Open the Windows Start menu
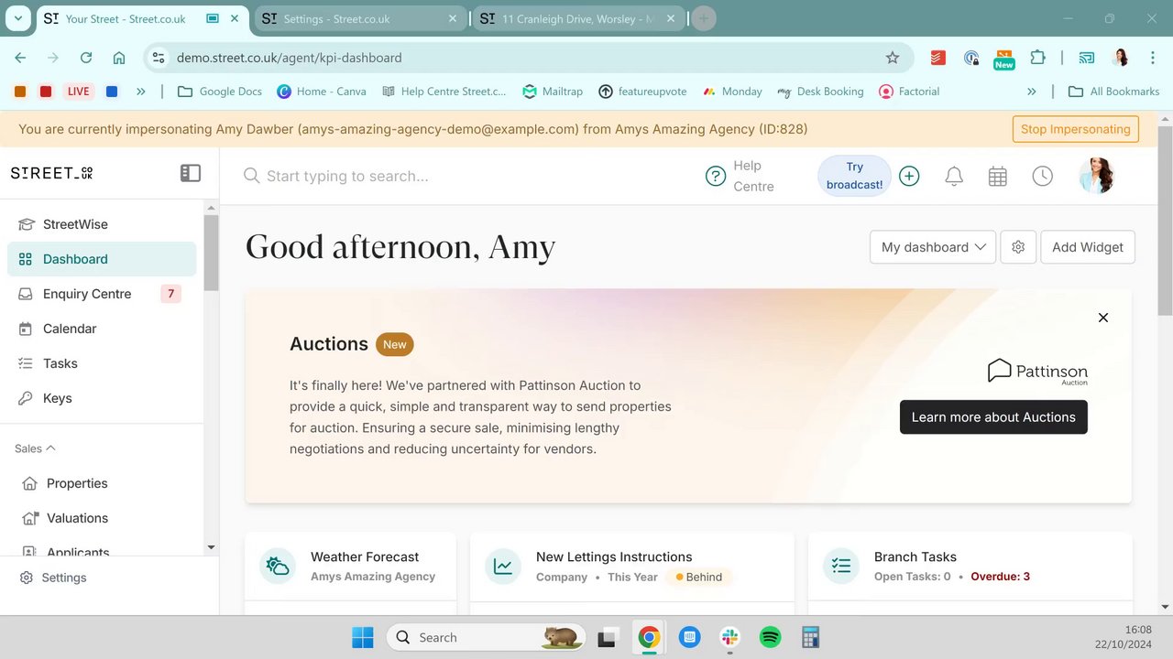This screenshot has width=1173, height=659. click(363, 638)
